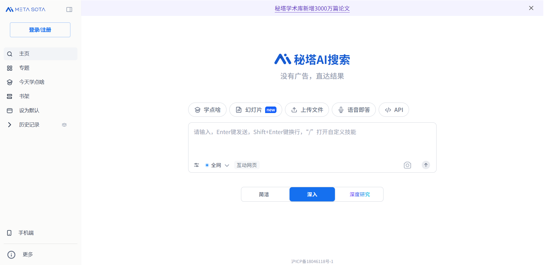
Task: Open image upload via the camera icon
Action: coord(407,165)
